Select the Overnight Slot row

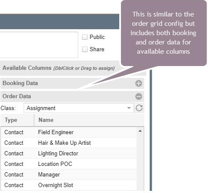69,185
